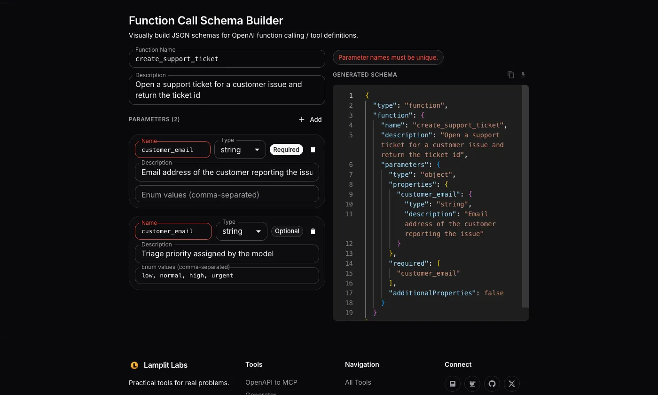The height and width of the screenshot is (395, 658).
Task: Click the 'Parameter names must be unique.' warning
Action: pos(388,57)
